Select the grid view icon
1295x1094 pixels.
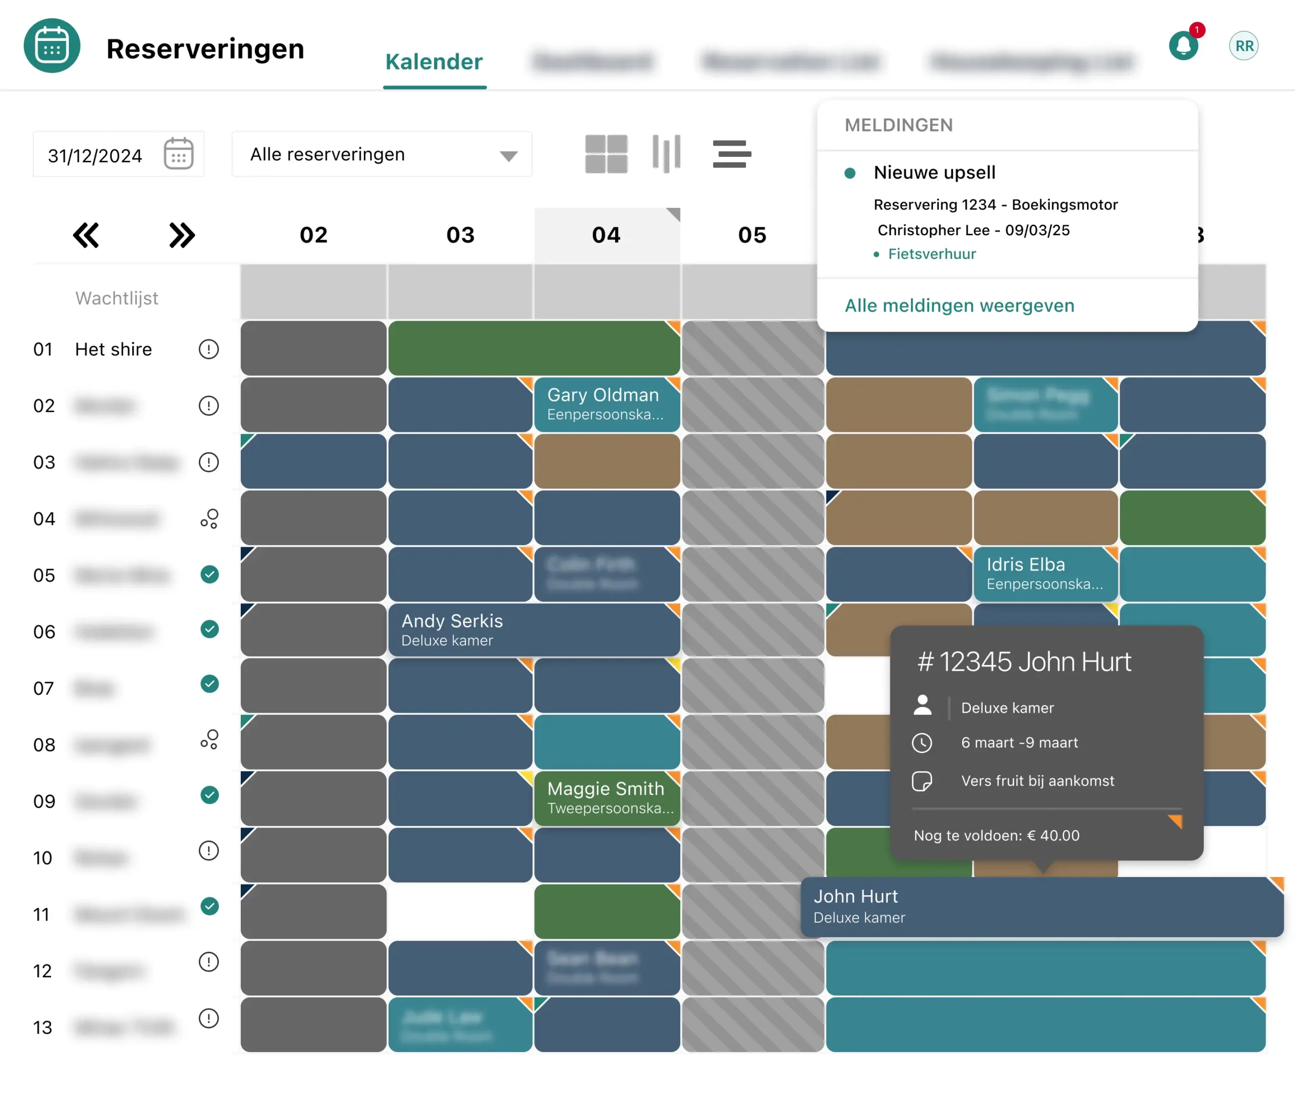point(606,153)
